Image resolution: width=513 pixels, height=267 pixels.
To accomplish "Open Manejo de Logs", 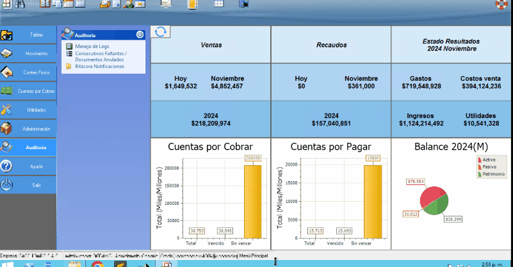I will [92, 46].
